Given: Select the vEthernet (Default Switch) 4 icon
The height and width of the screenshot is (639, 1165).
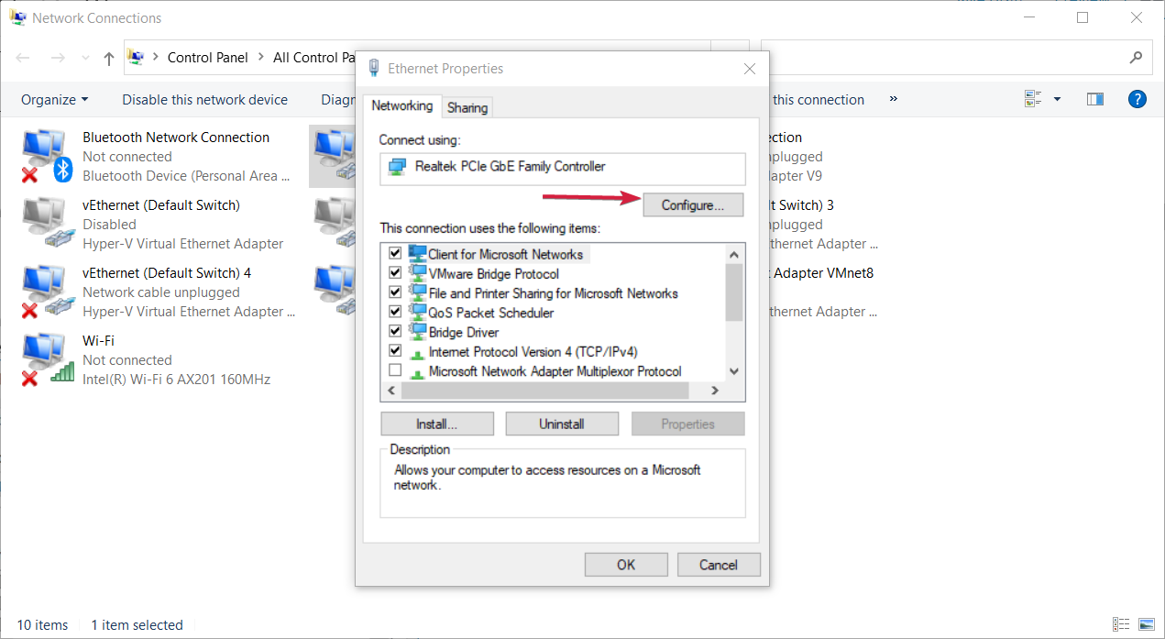Looking at the screenshot, I should pyautogui.click(x=46, y=292).
